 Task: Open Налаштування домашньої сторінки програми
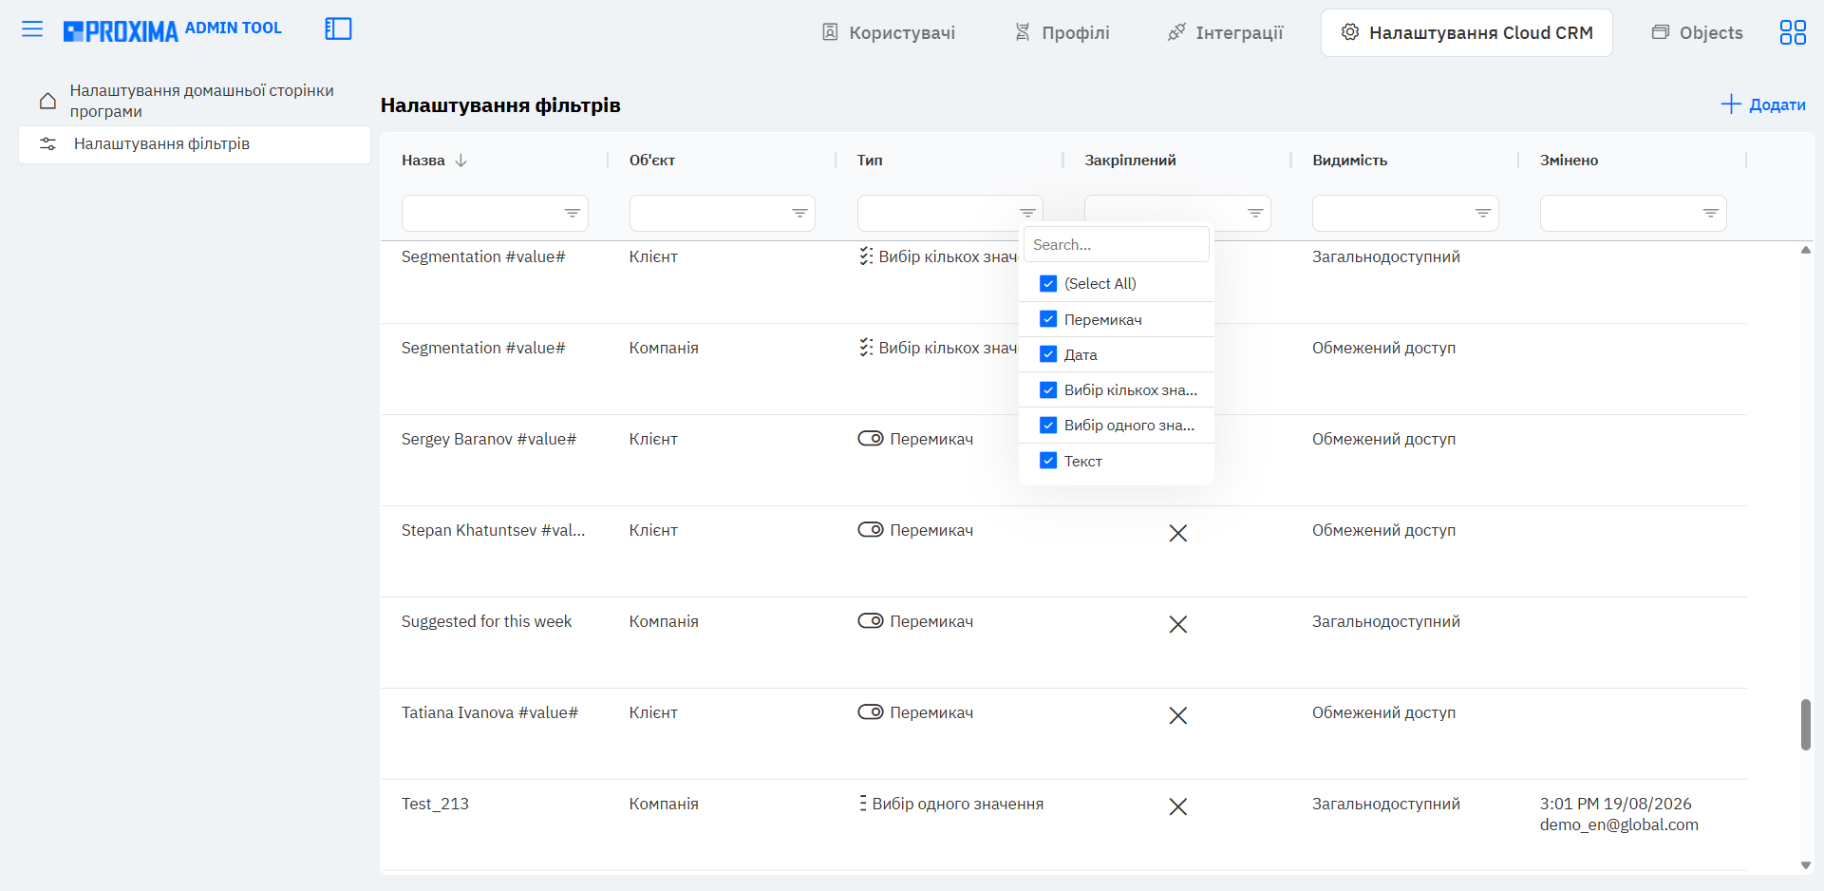[195, 101]
